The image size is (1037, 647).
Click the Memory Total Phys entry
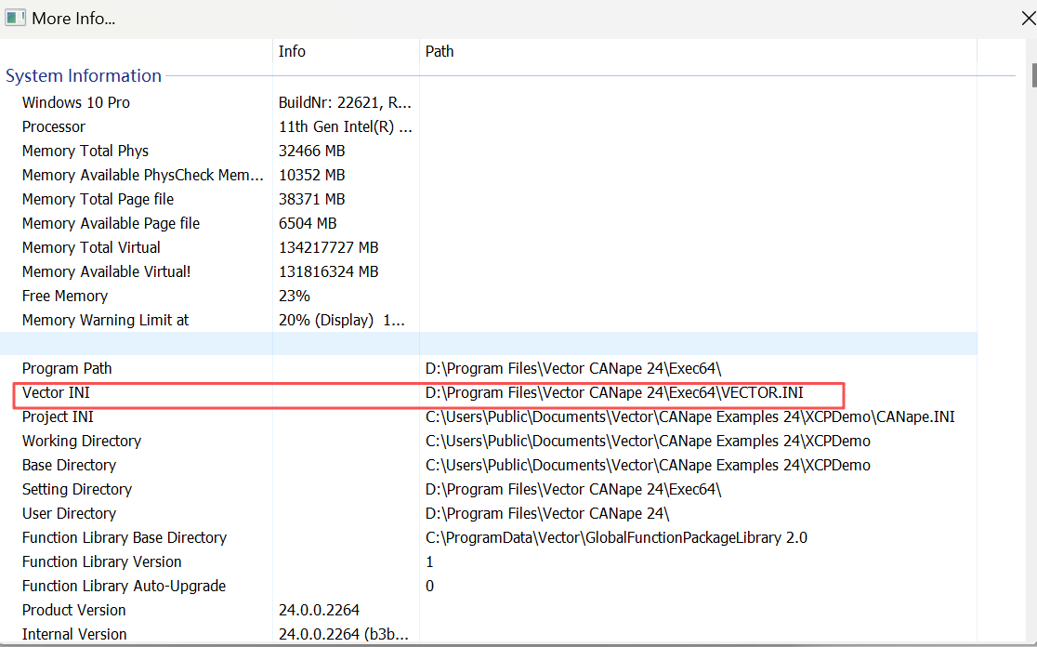pyautogui.click(x=85, y=151)
